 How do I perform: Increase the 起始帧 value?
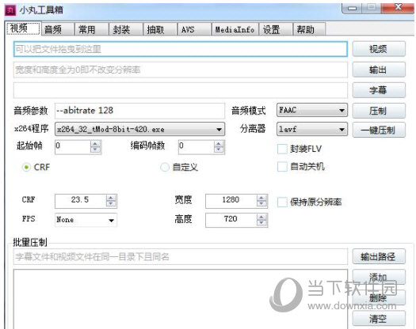pos(95,143)
